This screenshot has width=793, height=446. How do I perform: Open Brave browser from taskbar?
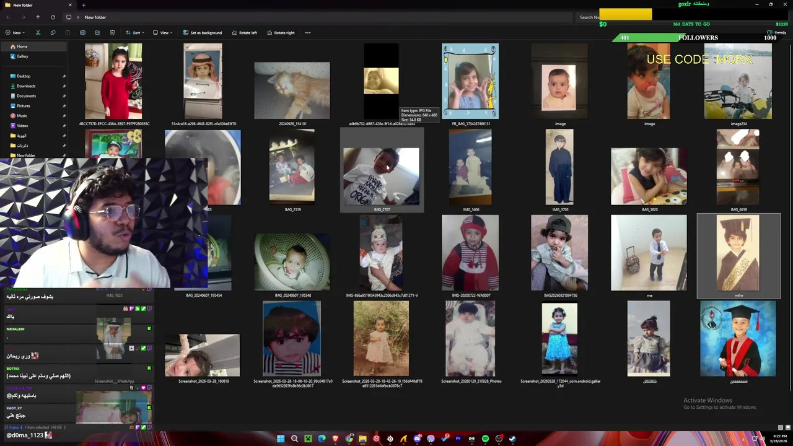335,439
